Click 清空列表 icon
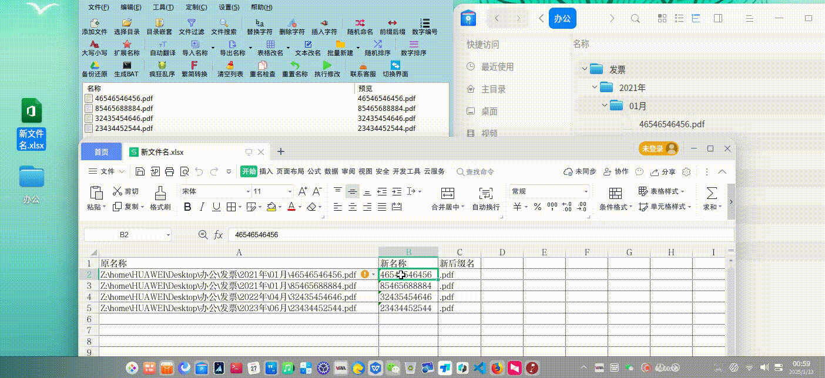This screenshot has height=378, width=825. coord(230,65)
